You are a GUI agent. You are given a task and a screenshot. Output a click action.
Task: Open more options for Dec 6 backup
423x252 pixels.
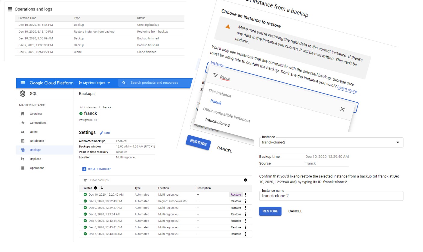click(x=245, y=227)
